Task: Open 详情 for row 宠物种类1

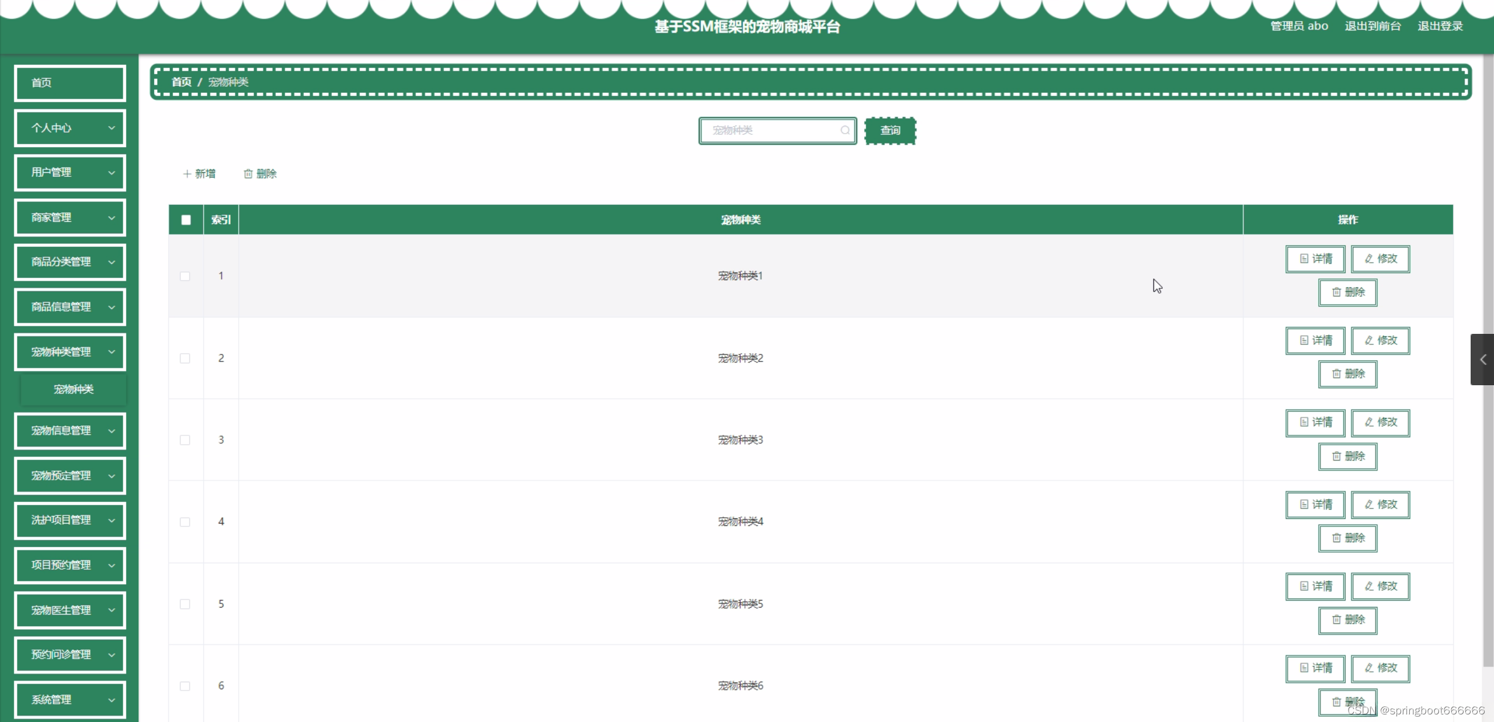Action: point(1315,259)
